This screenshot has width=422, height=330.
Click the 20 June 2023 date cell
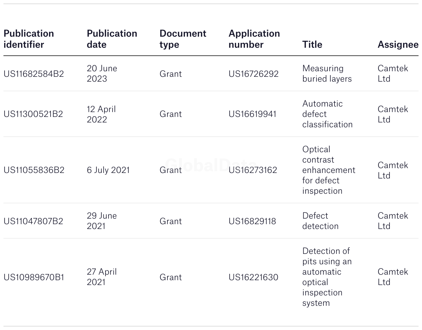[102, 74]
